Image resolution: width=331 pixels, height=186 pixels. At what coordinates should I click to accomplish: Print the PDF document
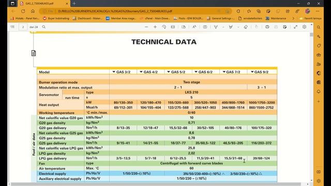267,27
